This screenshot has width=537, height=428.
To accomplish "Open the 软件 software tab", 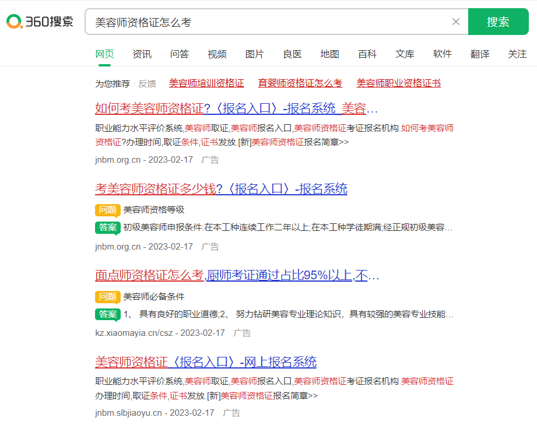I will click(443, 54).
